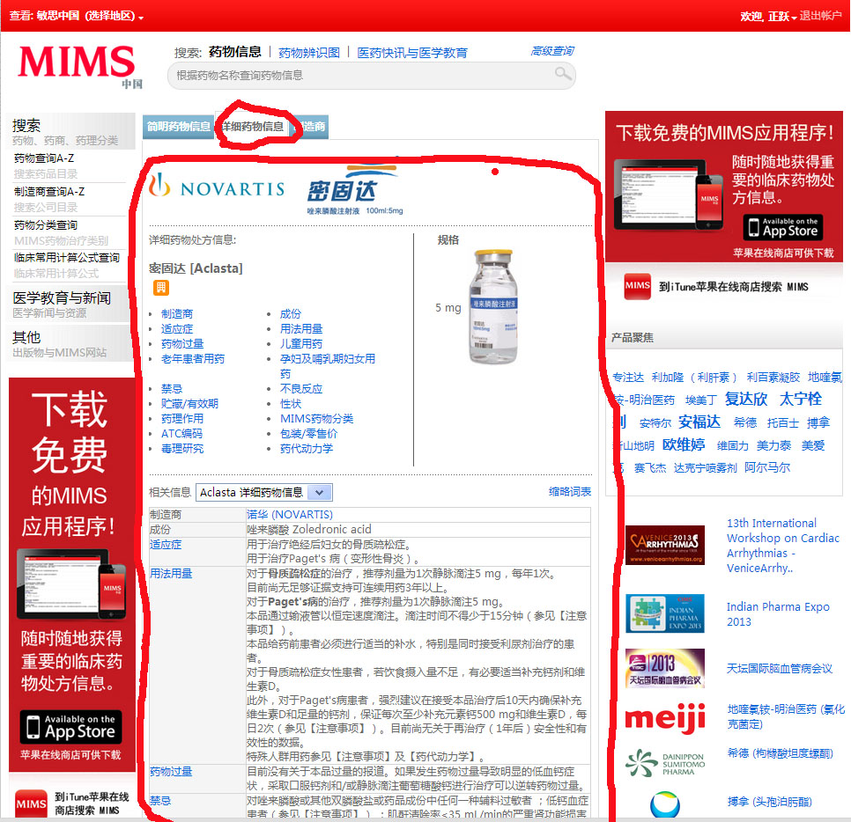Image resolution: width=851 pixels, height=822 pixels.
Task: Click the orange prescription icon under Aclasta
Action: point(160,288)
